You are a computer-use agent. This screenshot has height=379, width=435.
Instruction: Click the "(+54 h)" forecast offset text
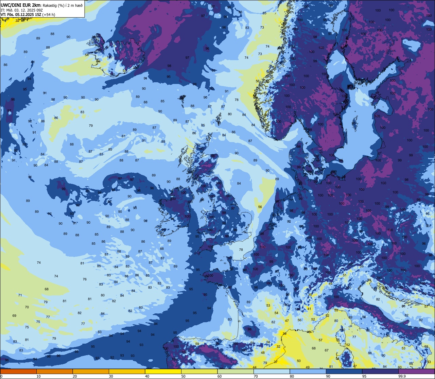49,15
